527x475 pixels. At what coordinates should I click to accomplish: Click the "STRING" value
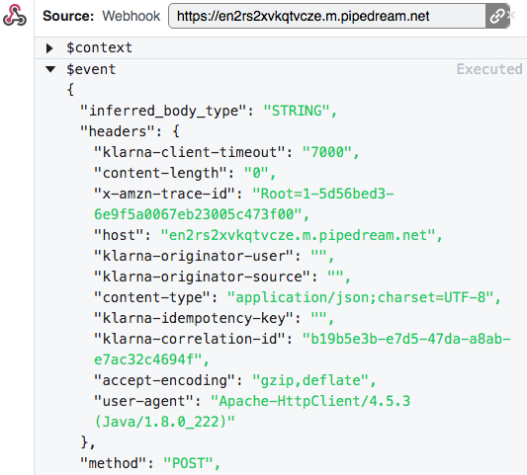[297, 111]
